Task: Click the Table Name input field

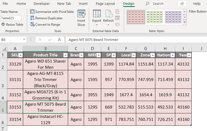Action: (x=11, y=18)
